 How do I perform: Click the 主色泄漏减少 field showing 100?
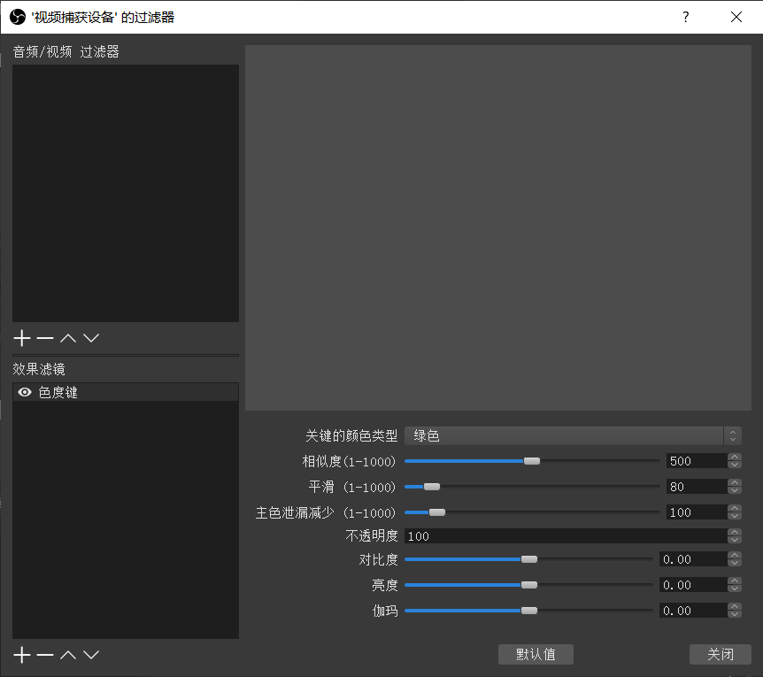point(697,512)
